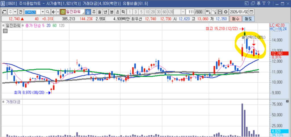Select the 년 (yearly) chart tab
This screenshot has width=291, height=137.
(x=105, y=12)
